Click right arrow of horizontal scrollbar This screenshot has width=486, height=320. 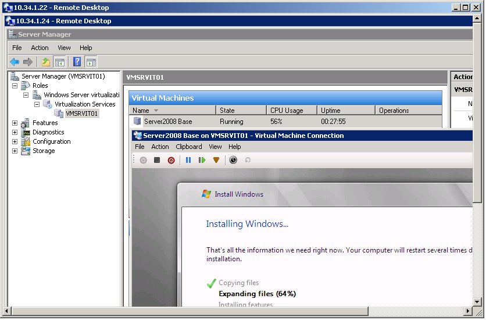[x=468, y=311]
